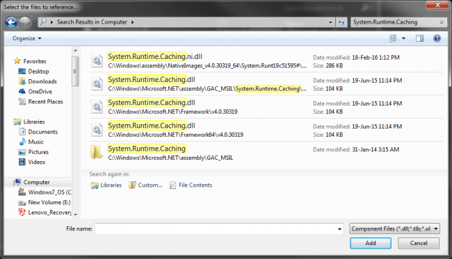Open the view options dropdown arrow
452x259 pixels.
pos(403,38)
